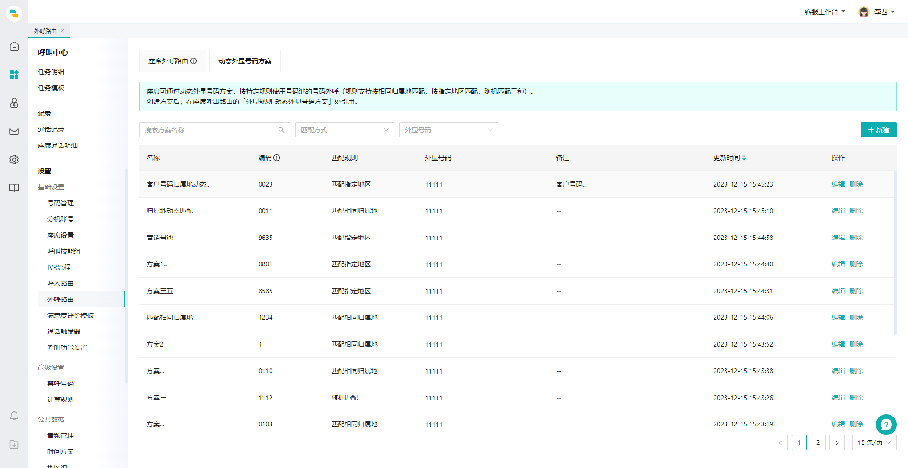The width and height of the screenshot is (908, 468).
Task: Open the 匹配方式 dropdown
Action: tap(345, 130)
